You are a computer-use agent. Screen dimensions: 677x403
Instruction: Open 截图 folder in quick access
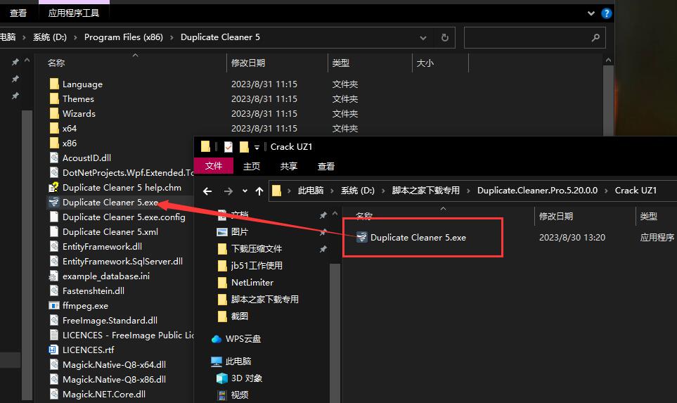[x=240, y=316]
